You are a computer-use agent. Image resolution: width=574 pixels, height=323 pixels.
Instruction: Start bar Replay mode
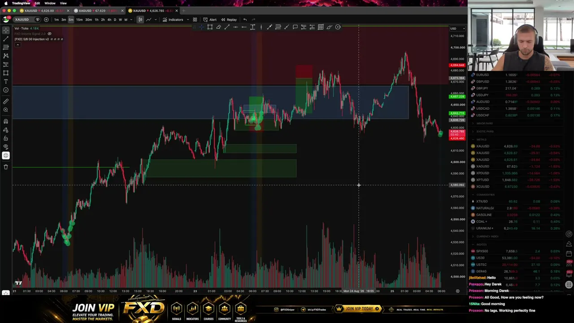(x=229, y=20)
